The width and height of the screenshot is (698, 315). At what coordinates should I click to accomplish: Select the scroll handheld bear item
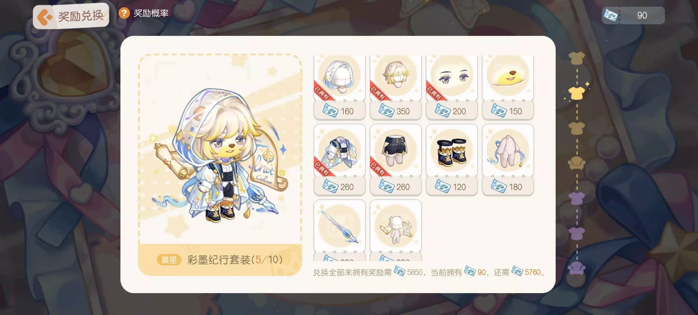pyautogui.click(x=395, y=230)
